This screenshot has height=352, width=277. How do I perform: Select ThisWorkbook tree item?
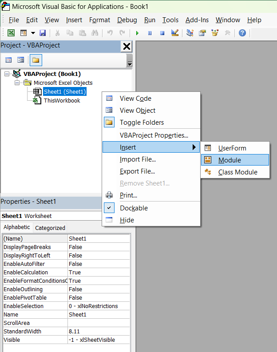click(x=62, y=101)
